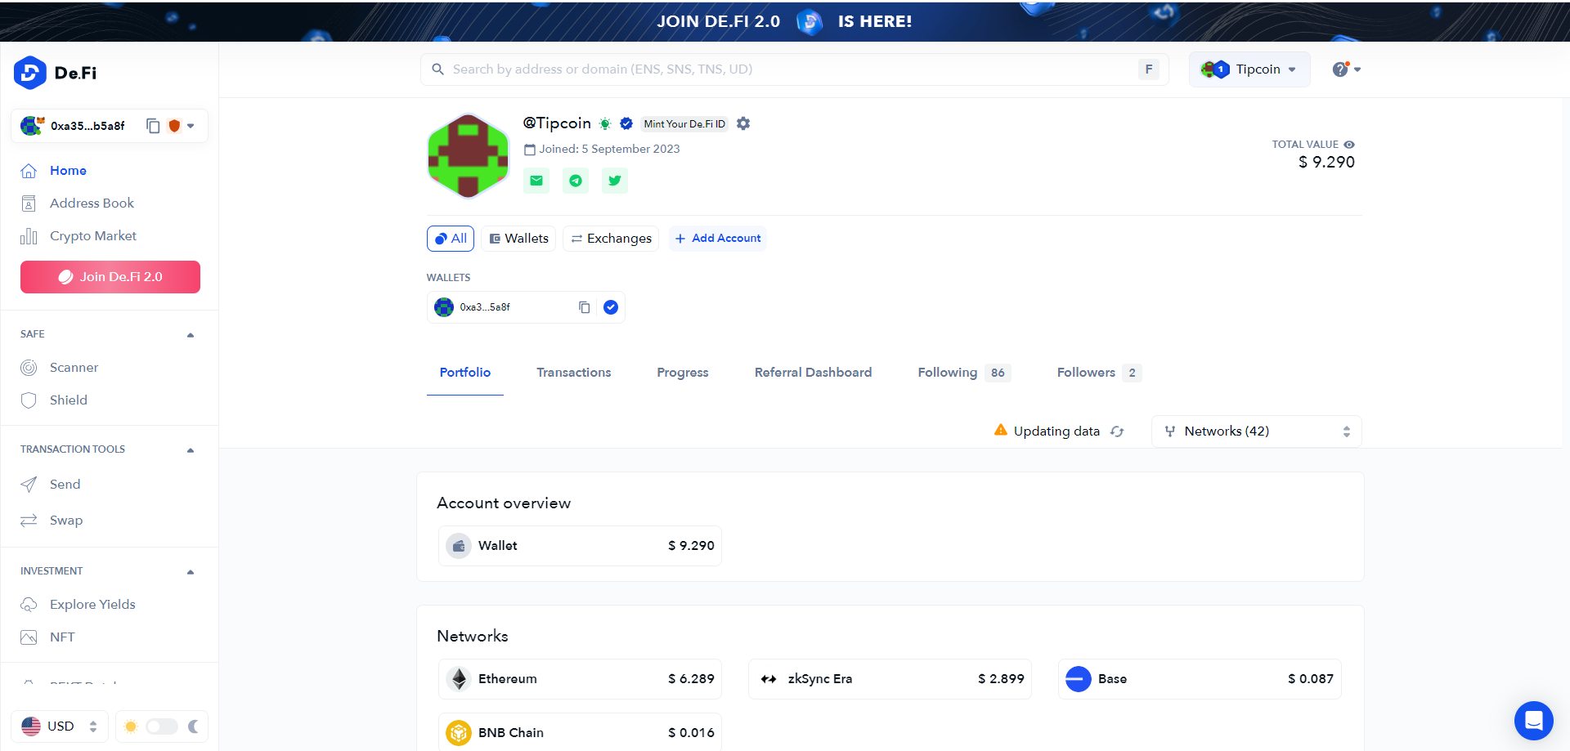Select the Wallets filter

(518, 239)
